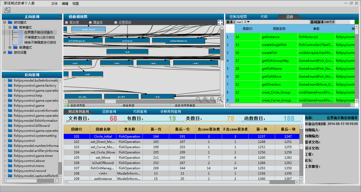This screenshot has height=192, width=361.
Task: Sort by the 最后一块 column header
Action: click(287, 129)
